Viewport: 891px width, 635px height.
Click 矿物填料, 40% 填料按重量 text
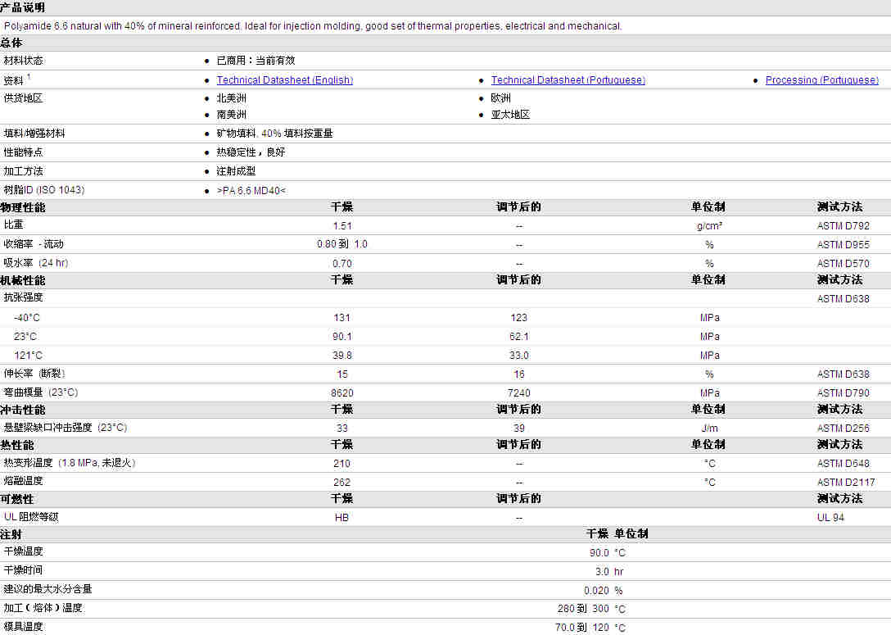tap(274, 133)
